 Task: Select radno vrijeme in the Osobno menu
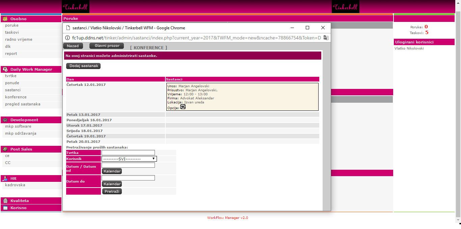point(19,39)
